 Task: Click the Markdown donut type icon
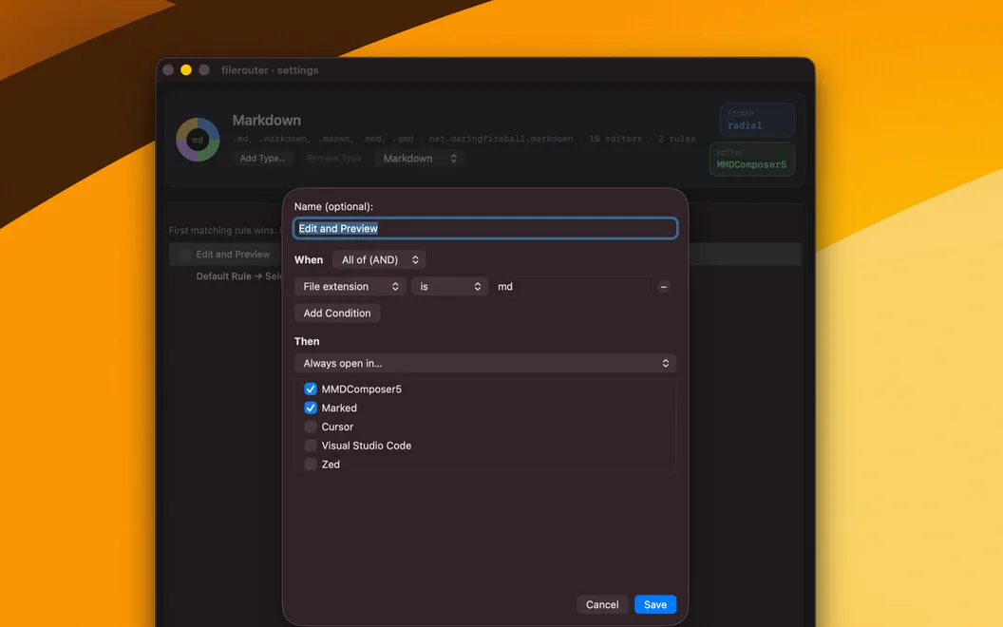[x=198, y=140]
